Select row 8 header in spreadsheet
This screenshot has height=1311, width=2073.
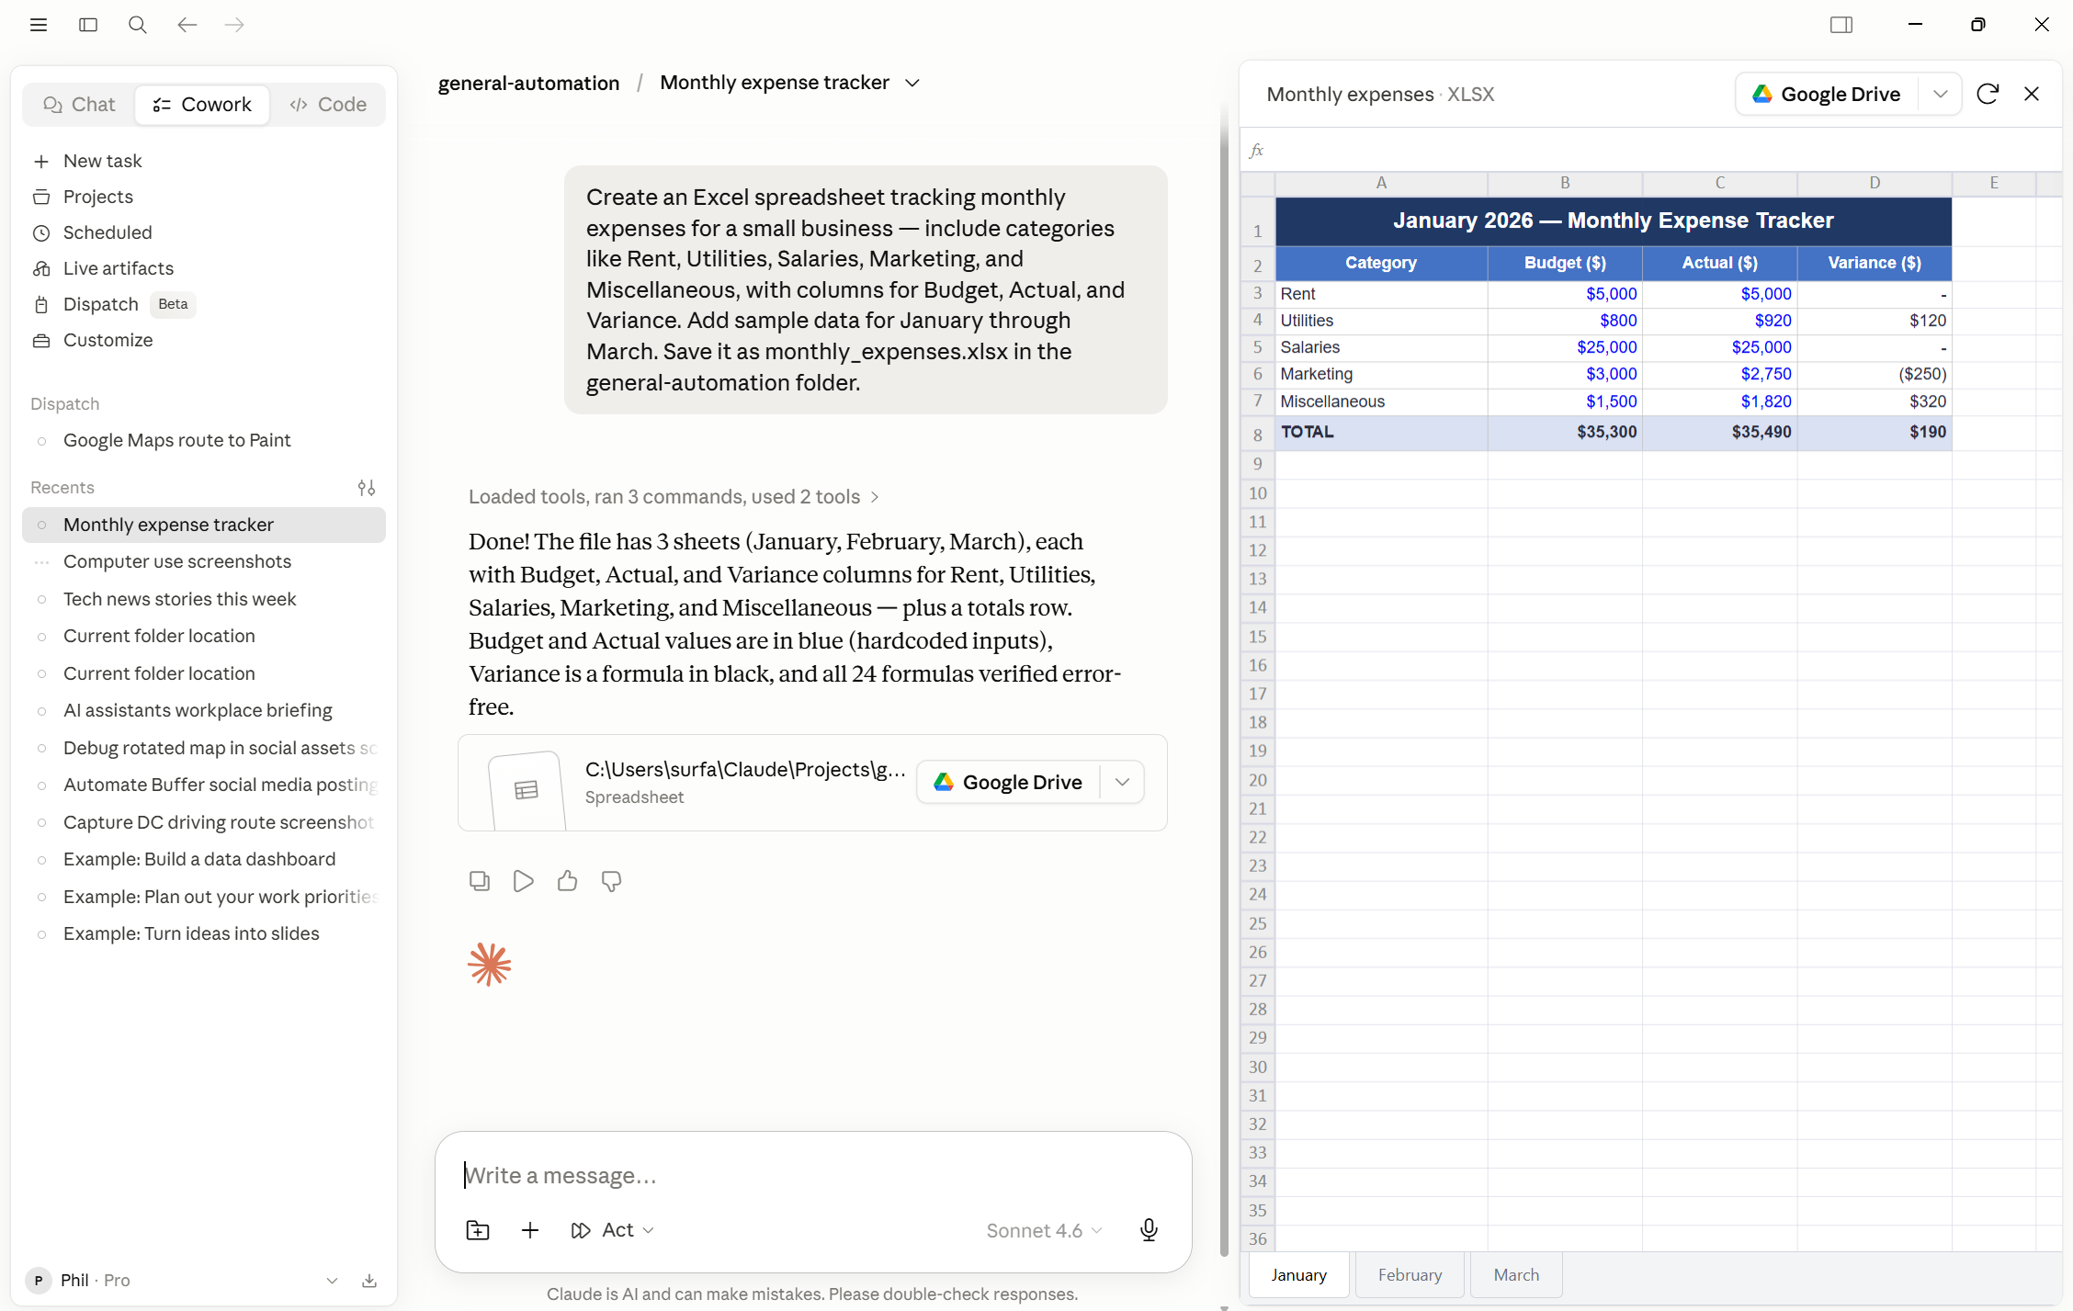click(x=1257, y=434)
